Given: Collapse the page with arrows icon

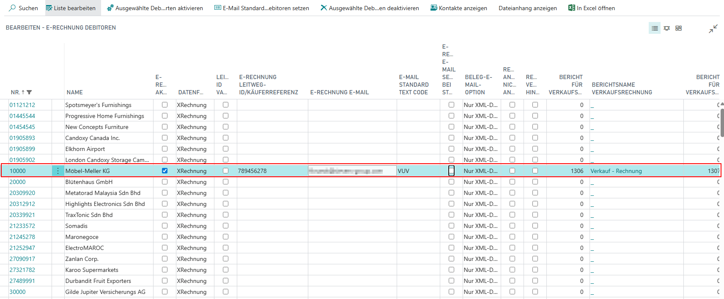Looking at the screenshot, I should (x=713, y=29).
